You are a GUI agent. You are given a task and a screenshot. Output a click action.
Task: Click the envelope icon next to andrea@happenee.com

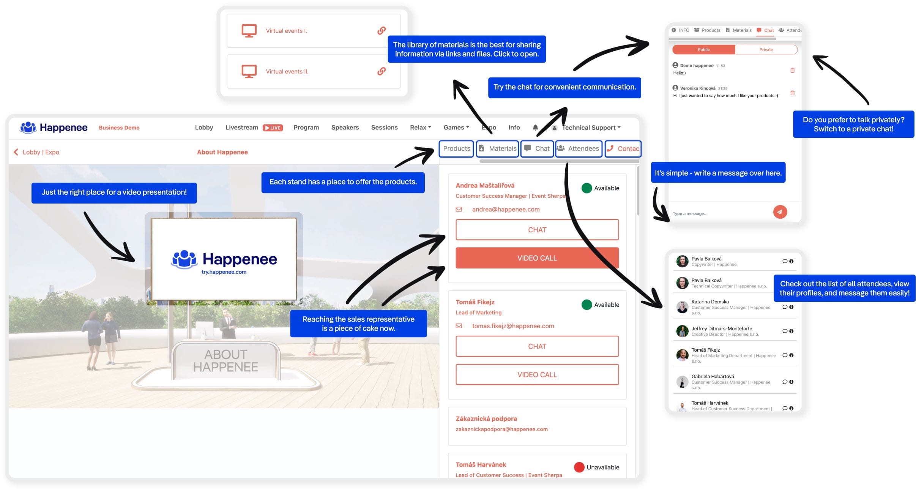tap(459, 209)
